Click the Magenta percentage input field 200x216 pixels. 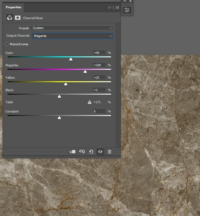[x=99, y=65]
